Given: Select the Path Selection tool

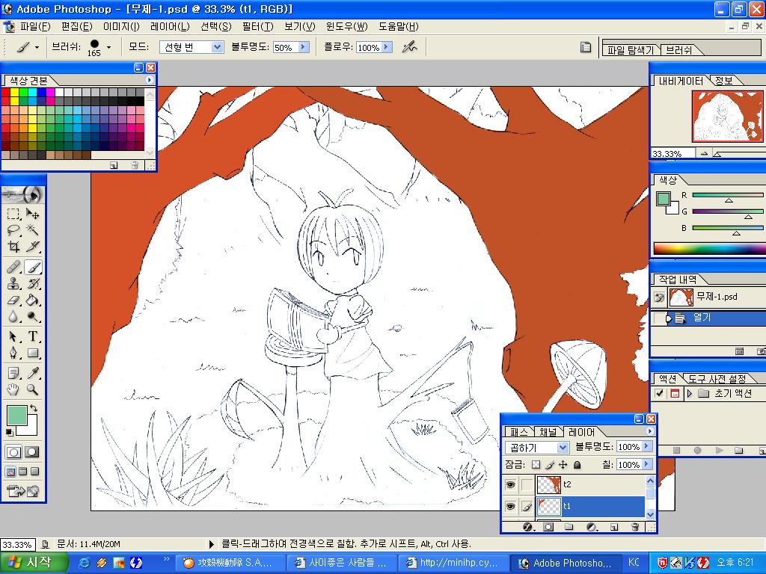Looking at the screenshot, I should coord(13,336).
